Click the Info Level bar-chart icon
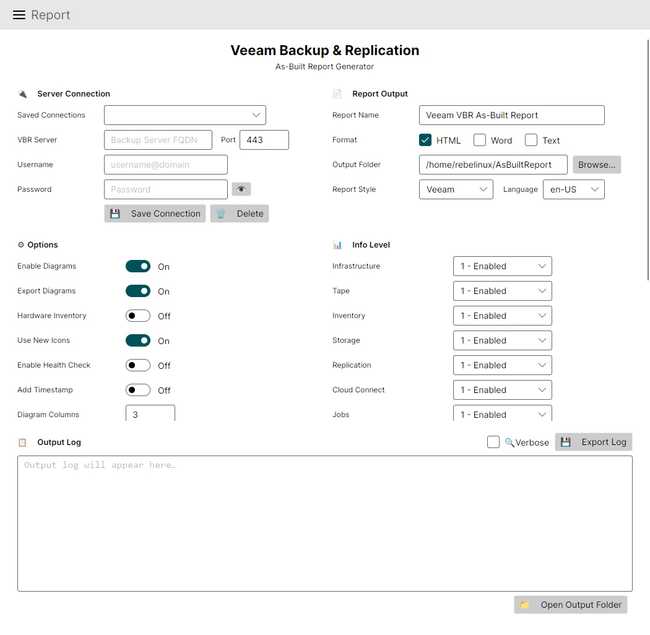This screenshot has width=650, height=635. click(337, 244)
